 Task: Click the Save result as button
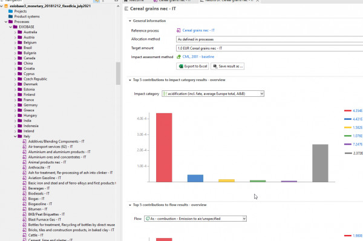point(227,66)
